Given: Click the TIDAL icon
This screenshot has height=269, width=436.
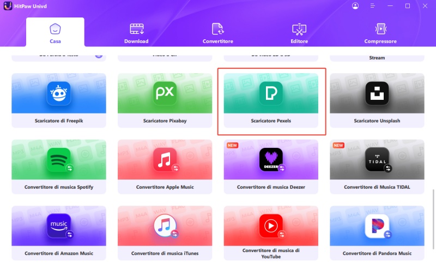Looking at the screenshot, I should tap(377, 159).
